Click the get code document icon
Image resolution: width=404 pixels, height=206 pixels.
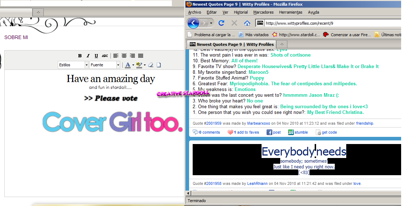[x=318, y=133]
